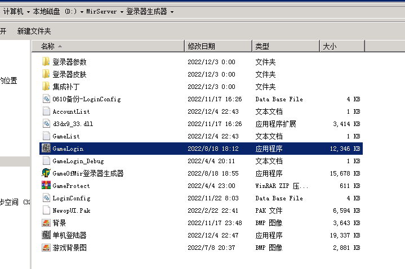Select file name 集成补丁
This screenshot has width=405, height=269.
click(x=66, y=87)
